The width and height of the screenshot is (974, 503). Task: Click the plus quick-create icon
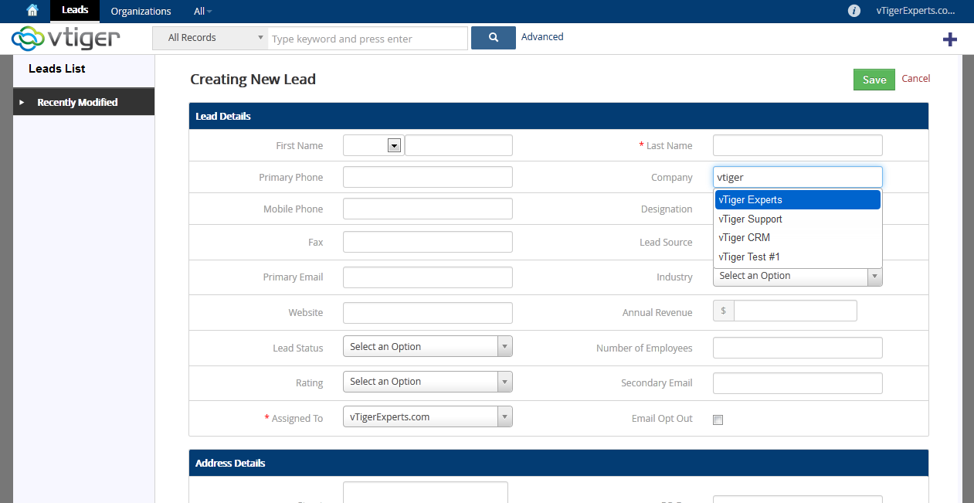950,39
